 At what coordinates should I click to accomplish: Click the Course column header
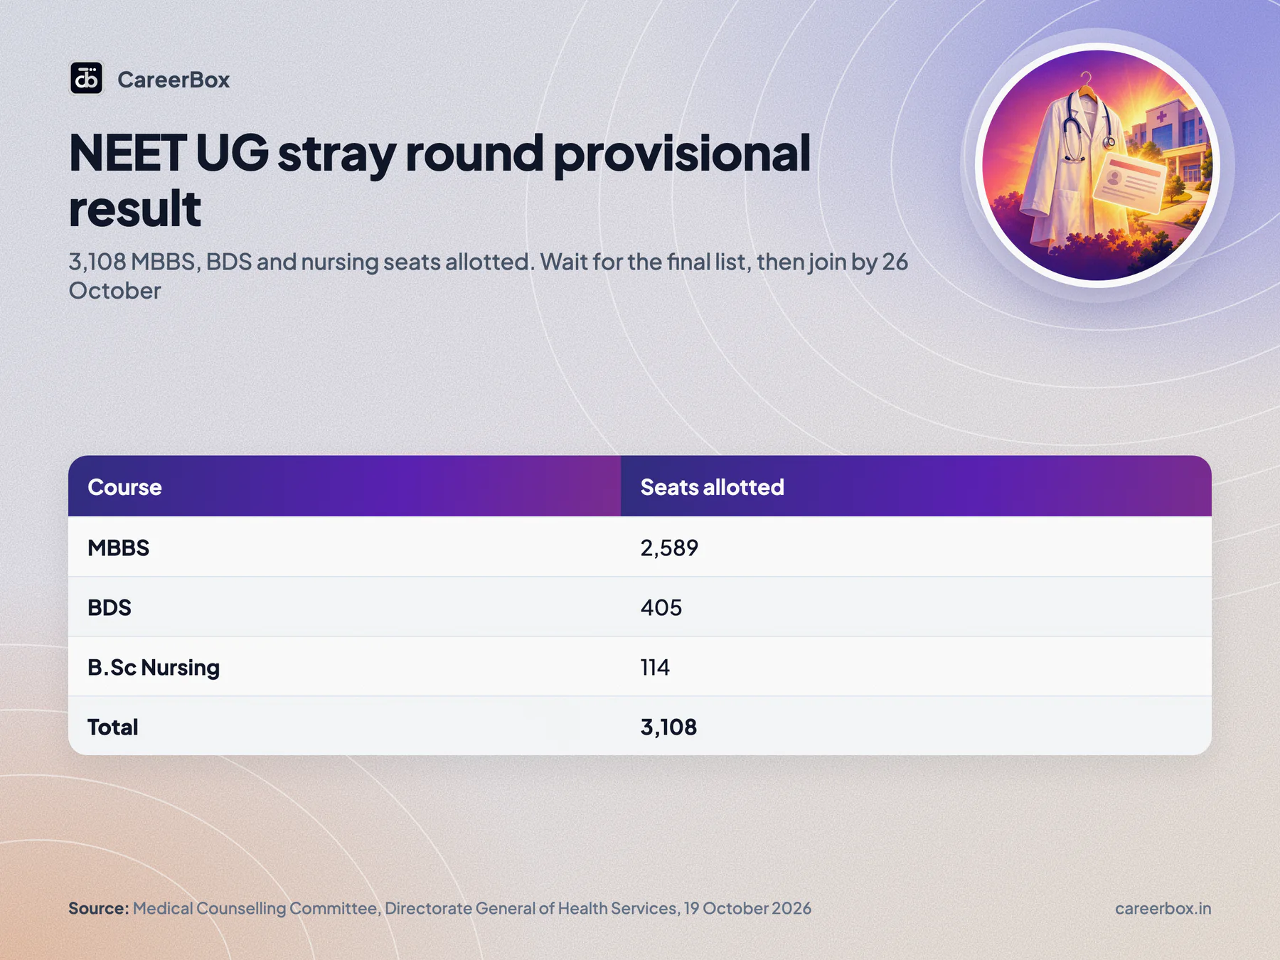[x=124, y=487]
